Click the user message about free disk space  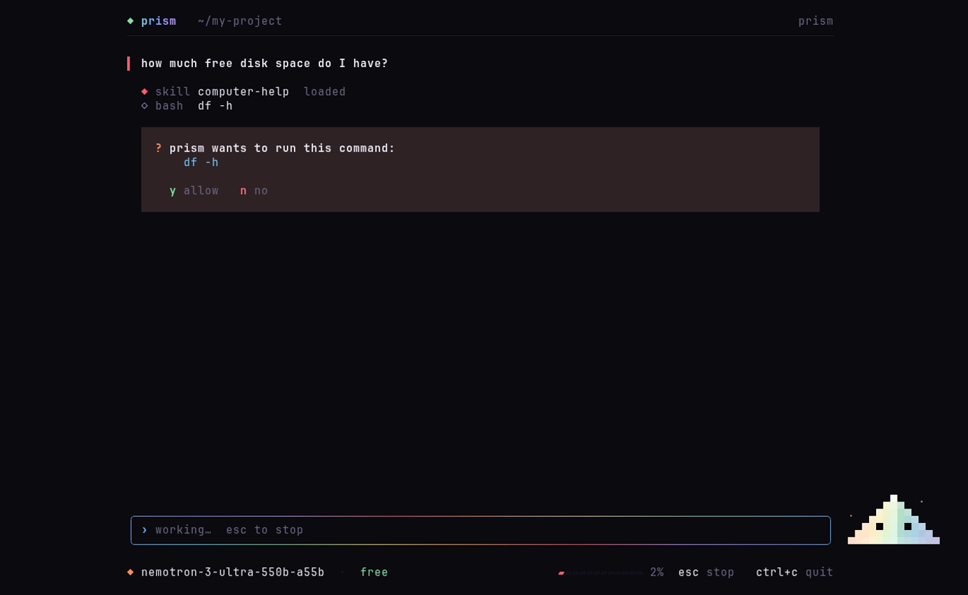(x=265, y=64)
